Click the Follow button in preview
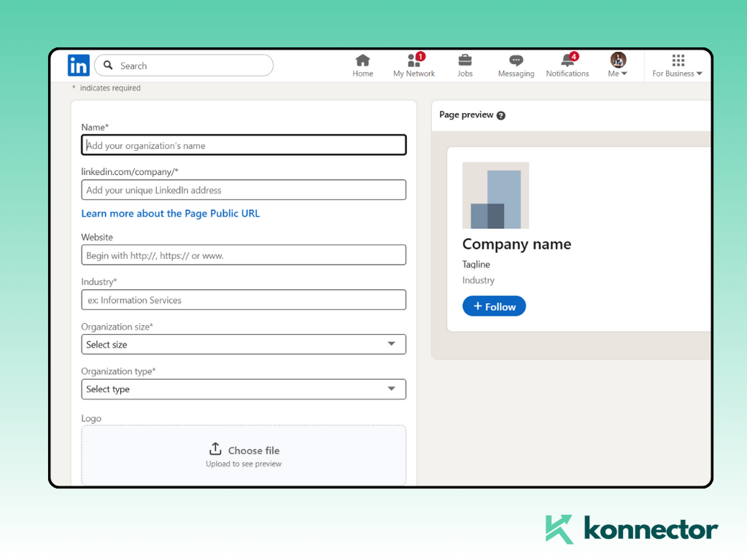Viewport: 747px width, 560px height. coord(494,306)
